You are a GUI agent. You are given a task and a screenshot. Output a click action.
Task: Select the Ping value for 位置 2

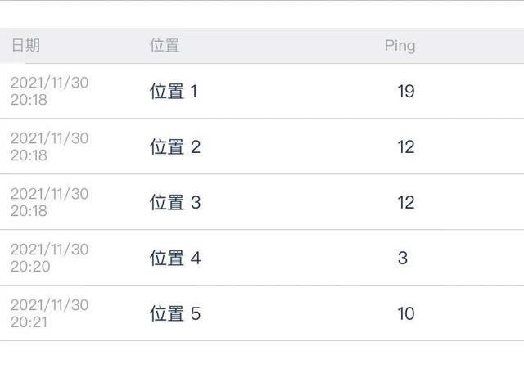(x=405, y=147)
